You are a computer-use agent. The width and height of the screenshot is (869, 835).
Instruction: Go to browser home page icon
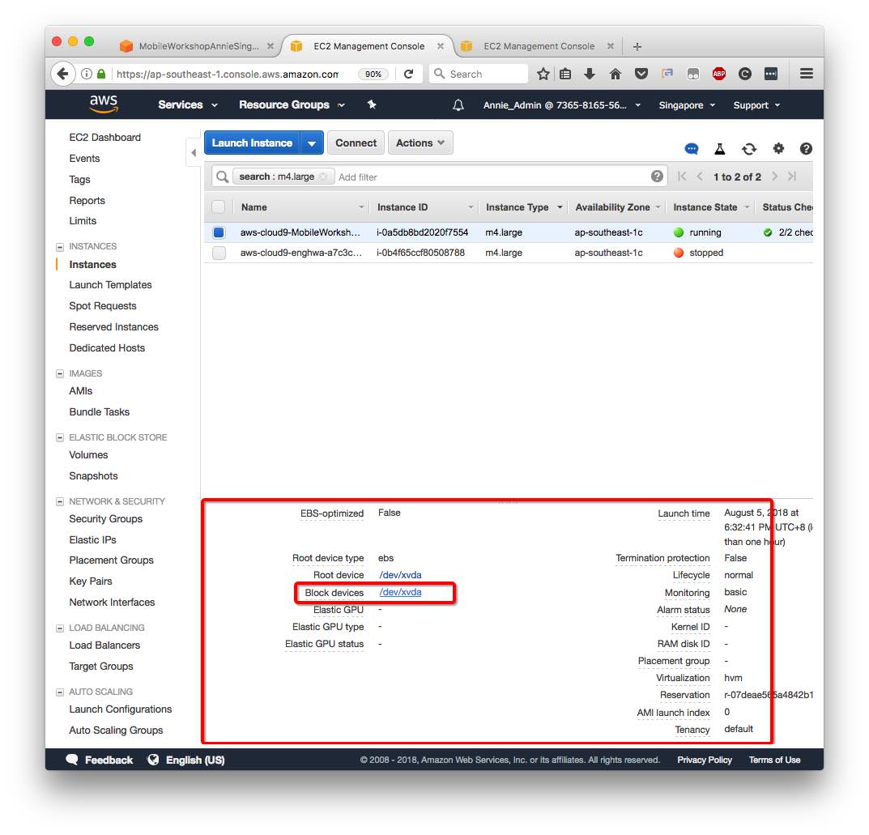(616, 74)
